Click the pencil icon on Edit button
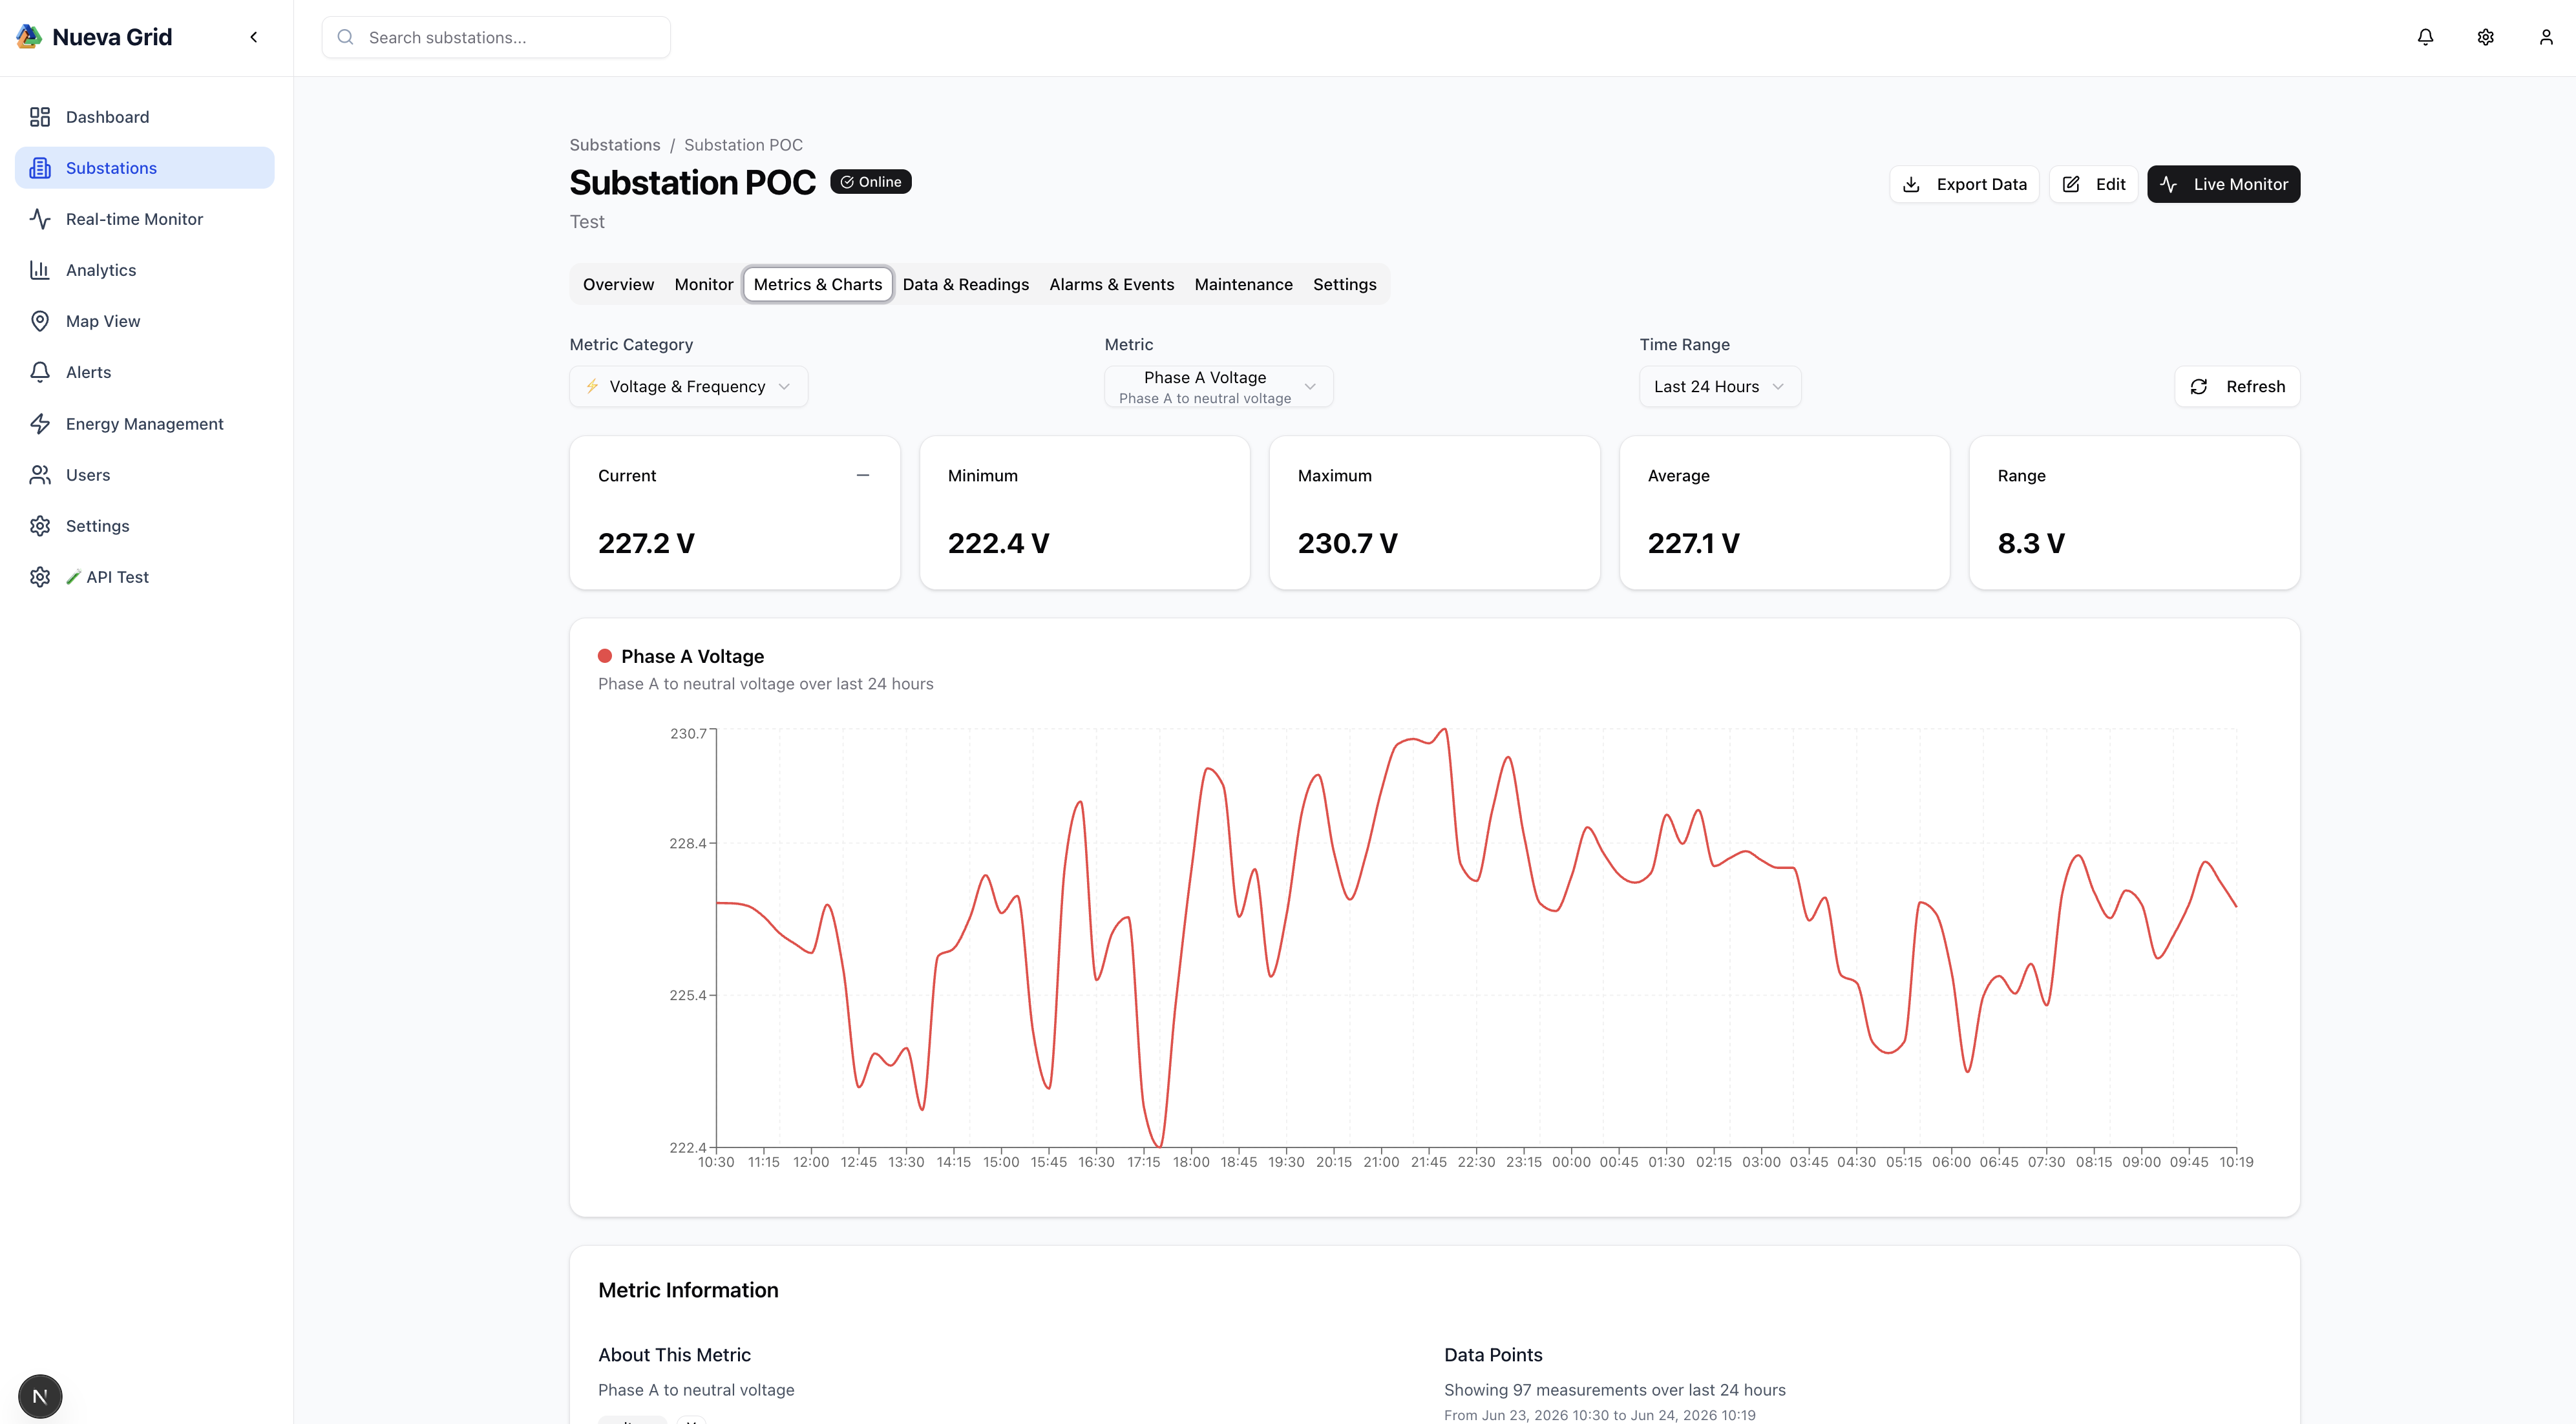Image resolution: width=2576 pixels, height=1424 pixels. (x=2071, y=184)
